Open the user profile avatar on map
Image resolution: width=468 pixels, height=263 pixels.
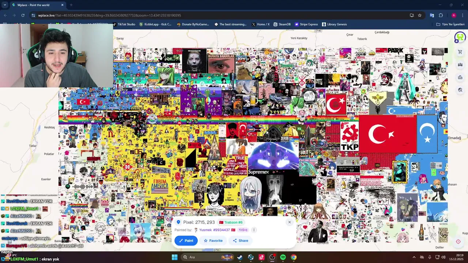[460, 37]
